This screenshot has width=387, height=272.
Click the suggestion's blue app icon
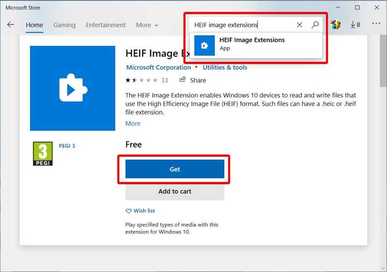(x=204, y=45)
